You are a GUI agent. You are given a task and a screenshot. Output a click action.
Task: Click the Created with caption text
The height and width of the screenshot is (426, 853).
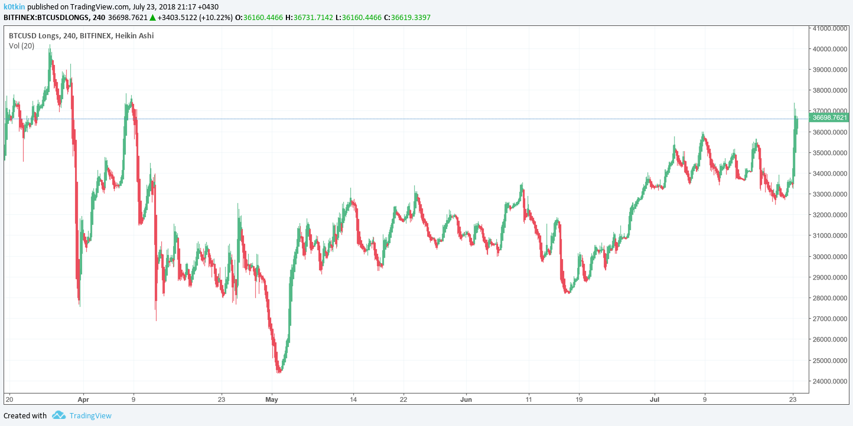pyautogui.click(x=25, y=415)
